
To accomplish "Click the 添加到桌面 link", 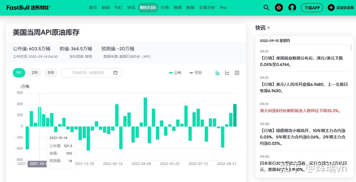I will click(345, 8).
